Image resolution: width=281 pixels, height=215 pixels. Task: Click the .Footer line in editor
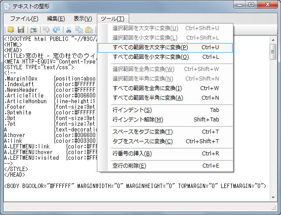pyautogui.click(x=50, y=107)
